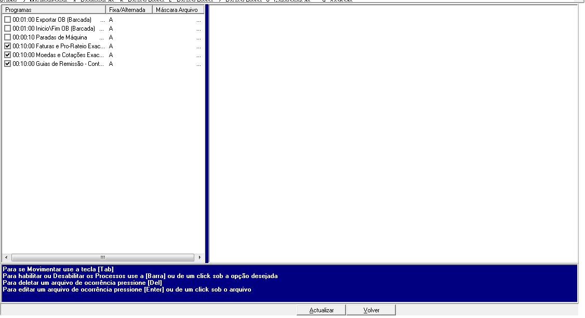Click the Fixa/Alternada column header
Screen dimensions: 585x318
tap(128, 10)
